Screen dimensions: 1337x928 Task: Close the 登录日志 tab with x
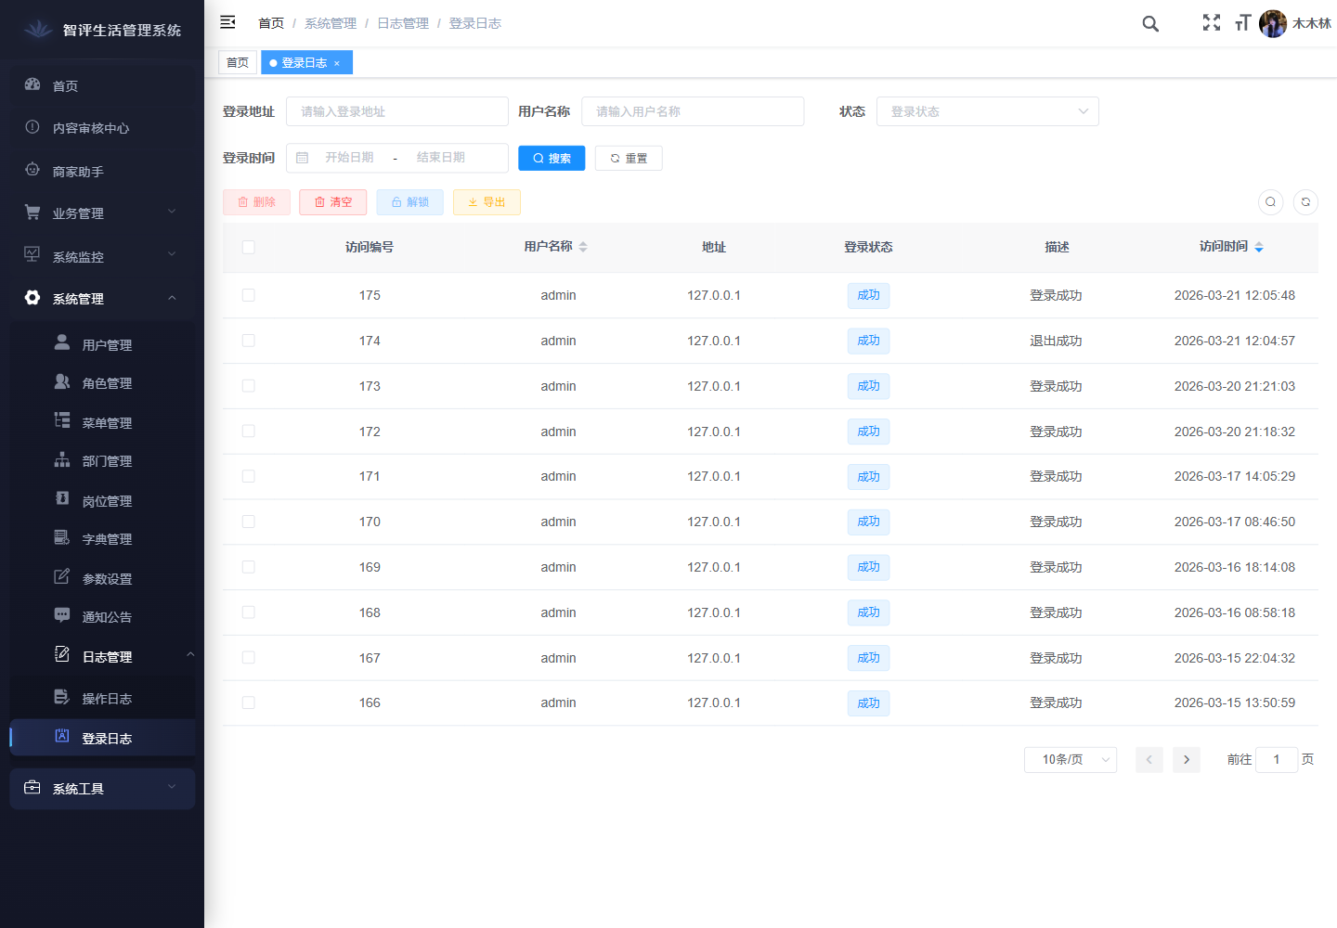[x=337, y=63]
